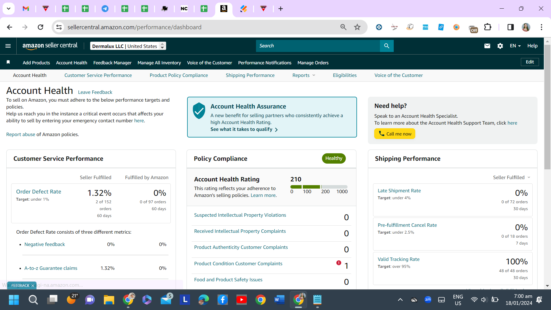Open Manage Orders
551x310 pixels.
(x=313, y=63)
